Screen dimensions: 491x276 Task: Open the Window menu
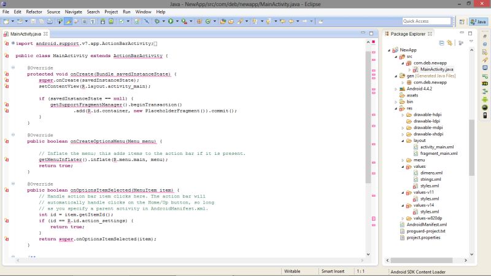pos(143,12)
